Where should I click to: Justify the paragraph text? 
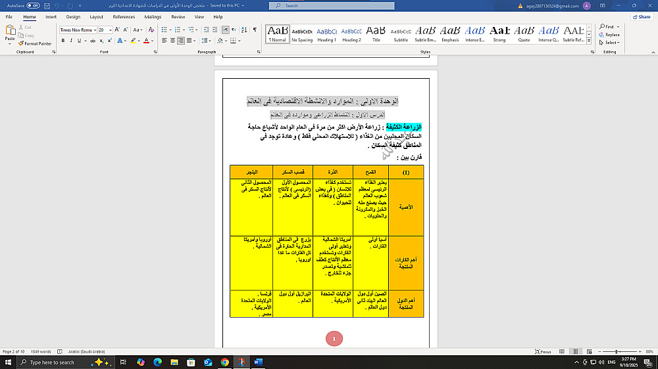[x=190, y=41]
